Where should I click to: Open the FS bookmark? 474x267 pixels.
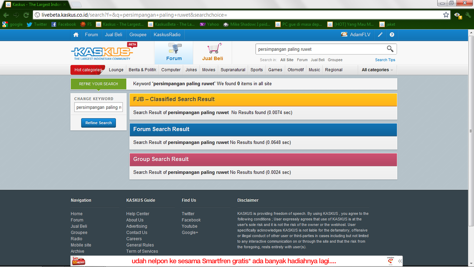86,24
